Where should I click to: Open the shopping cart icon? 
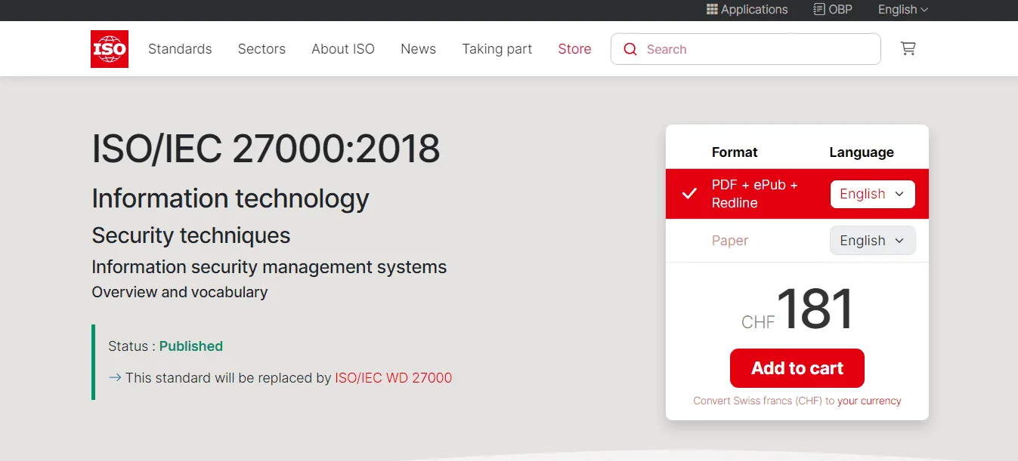(908, 48)
